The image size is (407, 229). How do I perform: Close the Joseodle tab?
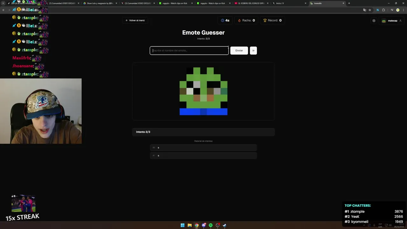click(x=343, y=3)
